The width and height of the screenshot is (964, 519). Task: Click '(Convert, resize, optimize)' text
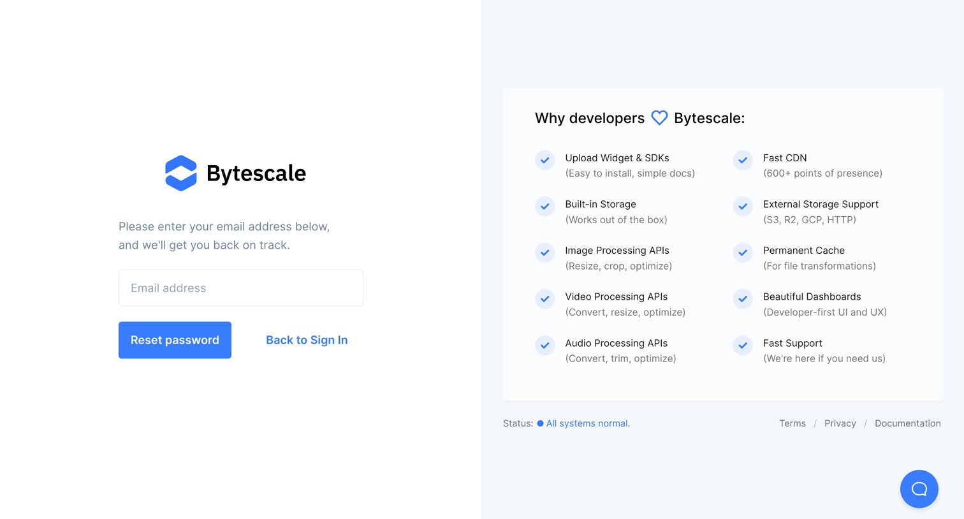pyautogui.click(x=625, y=312)
